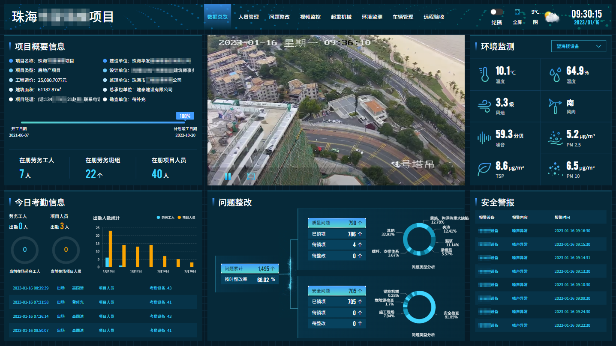The height and width of the screenshot is (346, 616).
Task: Click 其他 32.91% donut label
Action: pyautogui.click(x=388, y=232)
